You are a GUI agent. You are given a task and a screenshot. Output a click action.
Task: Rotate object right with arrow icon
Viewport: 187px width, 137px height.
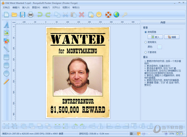point(83,126)
